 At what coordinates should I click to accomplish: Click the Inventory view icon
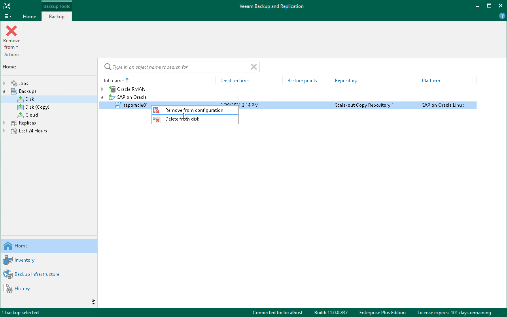[8, 260]
